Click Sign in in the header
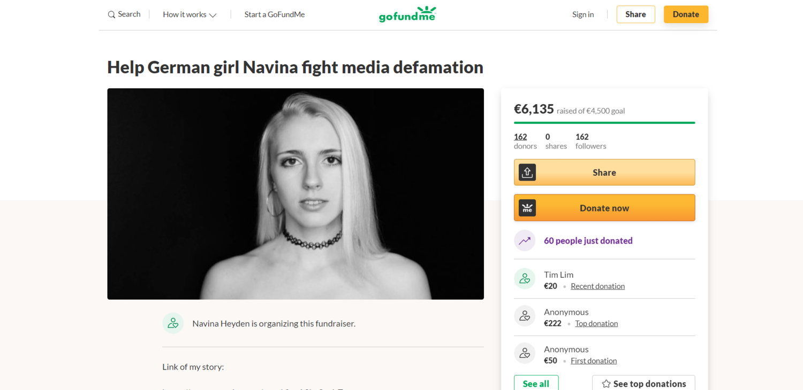 pos(583,14)
